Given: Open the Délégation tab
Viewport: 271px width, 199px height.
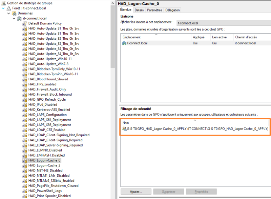Looking at the screenshot, I should point(172,10).
